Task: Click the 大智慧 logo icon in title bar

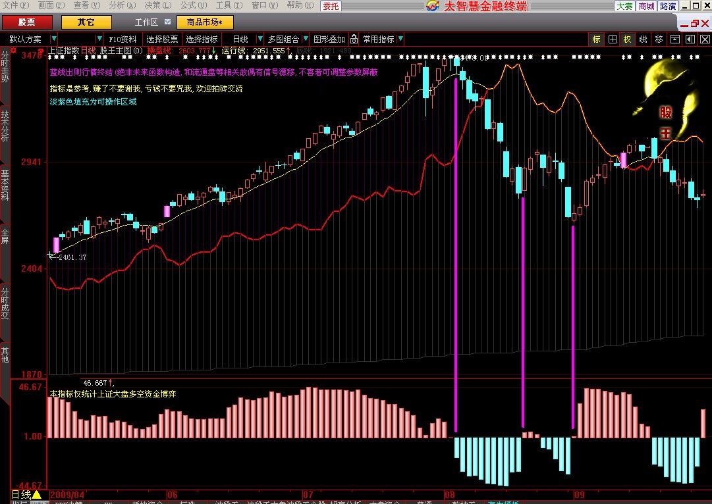Action: [432, 6]
